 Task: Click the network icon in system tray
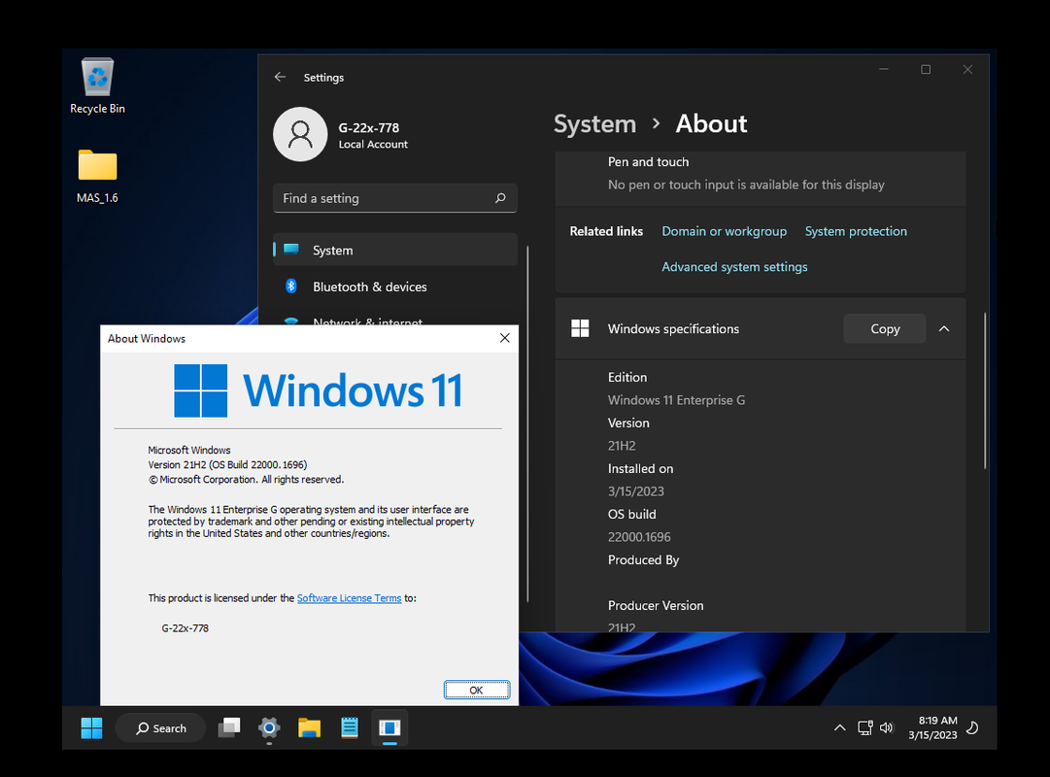click(865, 728)
